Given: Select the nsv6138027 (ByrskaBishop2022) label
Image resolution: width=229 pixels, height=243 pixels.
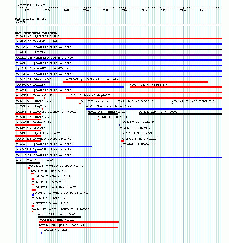Looking at the screenshot, I should [x=38, y=42].
